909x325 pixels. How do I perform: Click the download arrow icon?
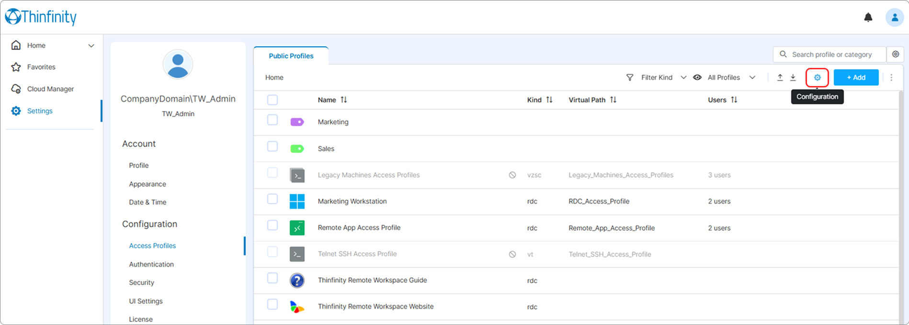[793, 77]
